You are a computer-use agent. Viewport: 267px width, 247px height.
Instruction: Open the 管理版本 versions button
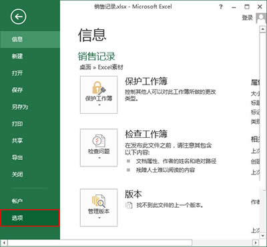[99, 208]
